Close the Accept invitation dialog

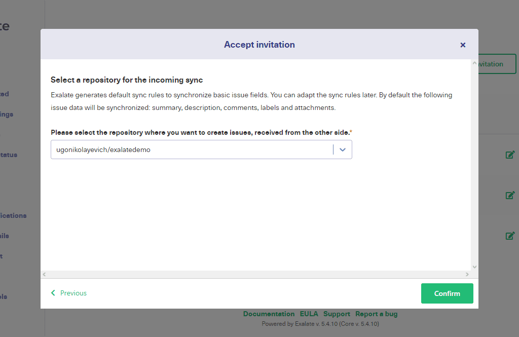[463, 45]
